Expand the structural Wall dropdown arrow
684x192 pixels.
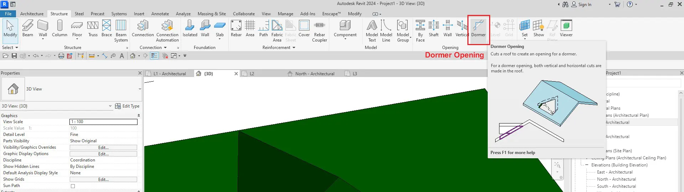[43, 39]
